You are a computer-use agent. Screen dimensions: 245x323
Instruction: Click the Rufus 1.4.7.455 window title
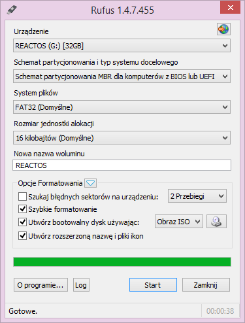pos(122,10)
